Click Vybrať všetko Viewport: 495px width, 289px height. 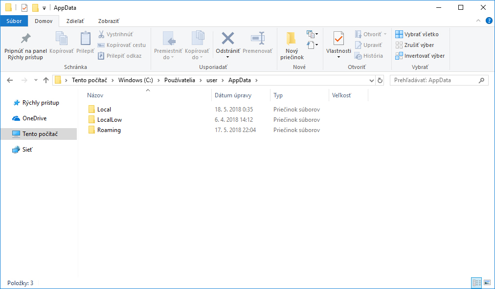(417, 34)
